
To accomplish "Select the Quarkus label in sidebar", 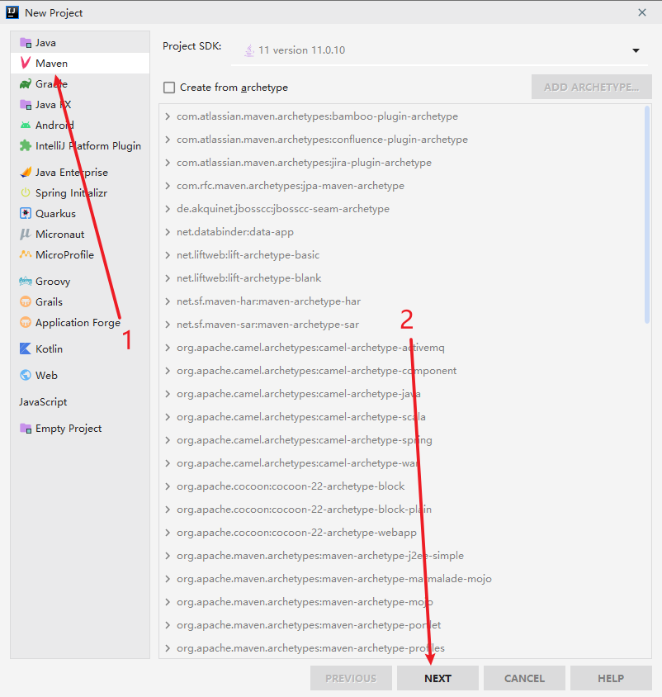I will [x=55, y=213].
